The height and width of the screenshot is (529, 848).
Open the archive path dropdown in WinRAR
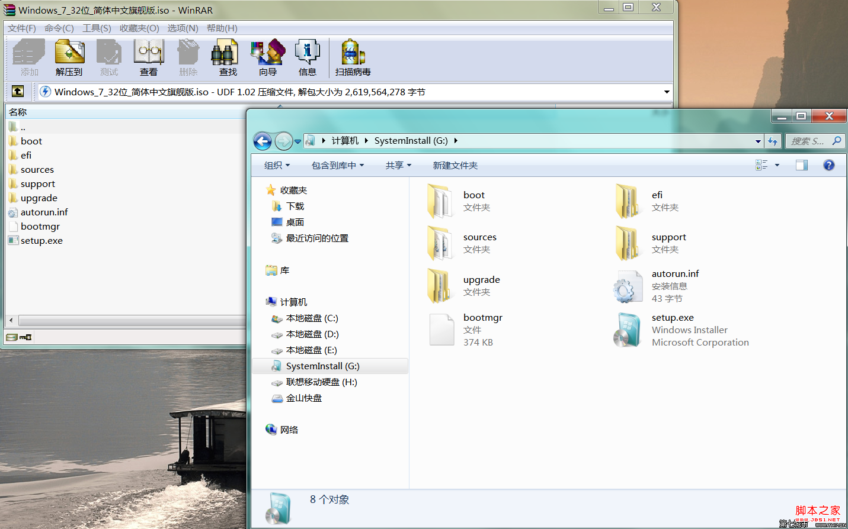tap(667, 92)
